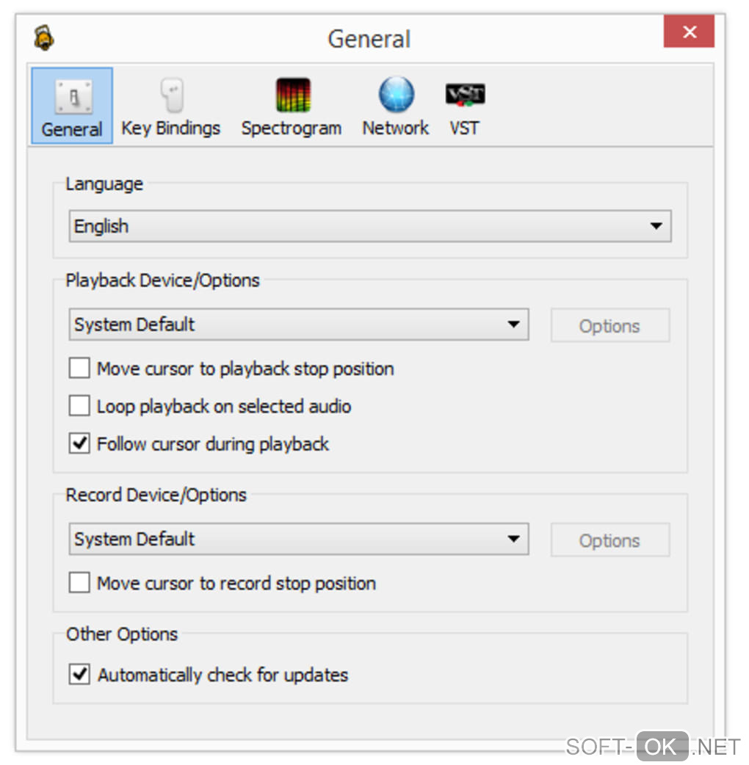
Task: Switch to the Key Bindings tab label
Action: (x=171, y=128)
